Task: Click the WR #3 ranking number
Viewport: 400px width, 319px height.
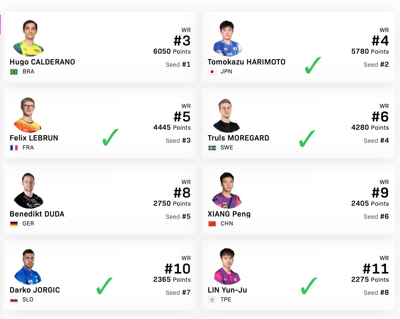Action: point(182,41)
